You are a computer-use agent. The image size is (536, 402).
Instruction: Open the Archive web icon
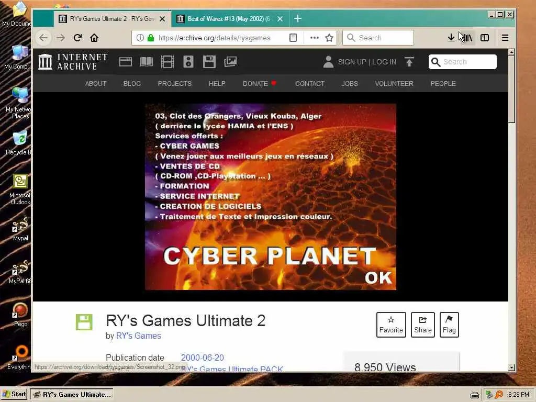(x=126, y=62)
